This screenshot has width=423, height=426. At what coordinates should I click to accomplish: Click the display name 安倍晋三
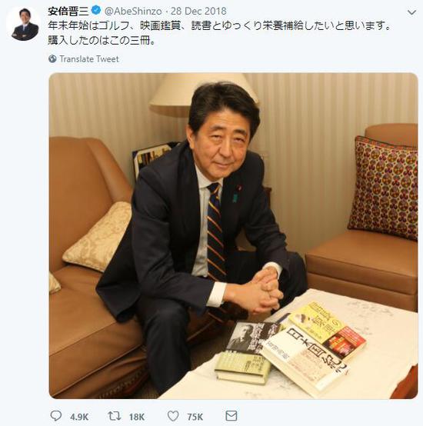coord(68,11)
